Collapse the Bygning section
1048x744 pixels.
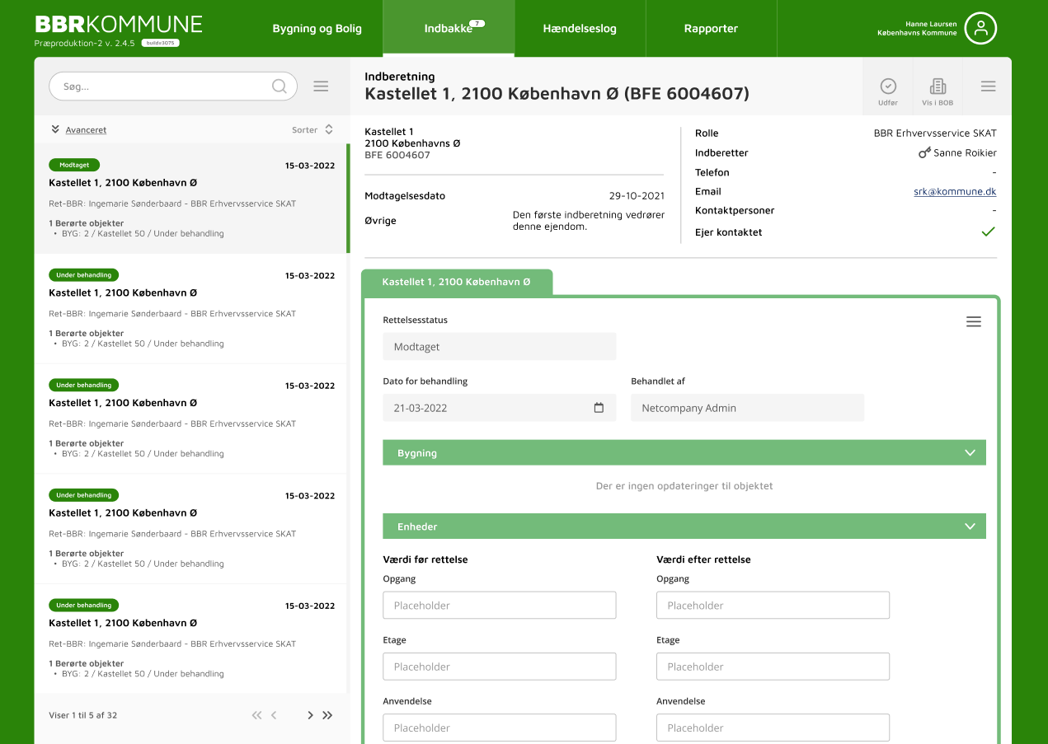click(x=970, y=453)
